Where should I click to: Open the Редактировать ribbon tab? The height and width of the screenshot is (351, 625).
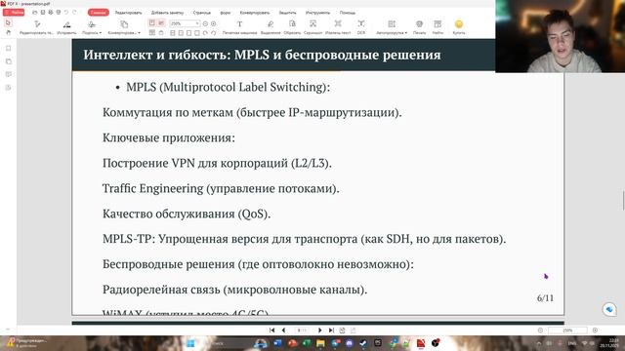point(128,13)
